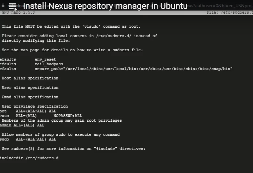Click line 'See the man page for details'
The image size is (253, 173).
[72, 50]
